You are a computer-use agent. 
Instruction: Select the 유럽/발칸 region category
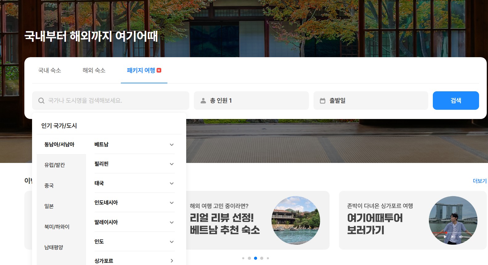click(x=55, y=165)
